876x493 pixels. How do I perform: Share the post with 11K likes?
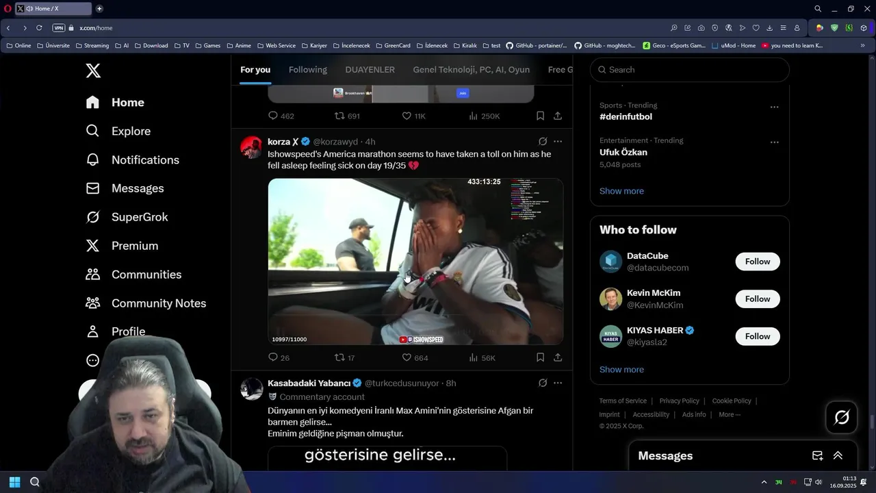[558, 116]
